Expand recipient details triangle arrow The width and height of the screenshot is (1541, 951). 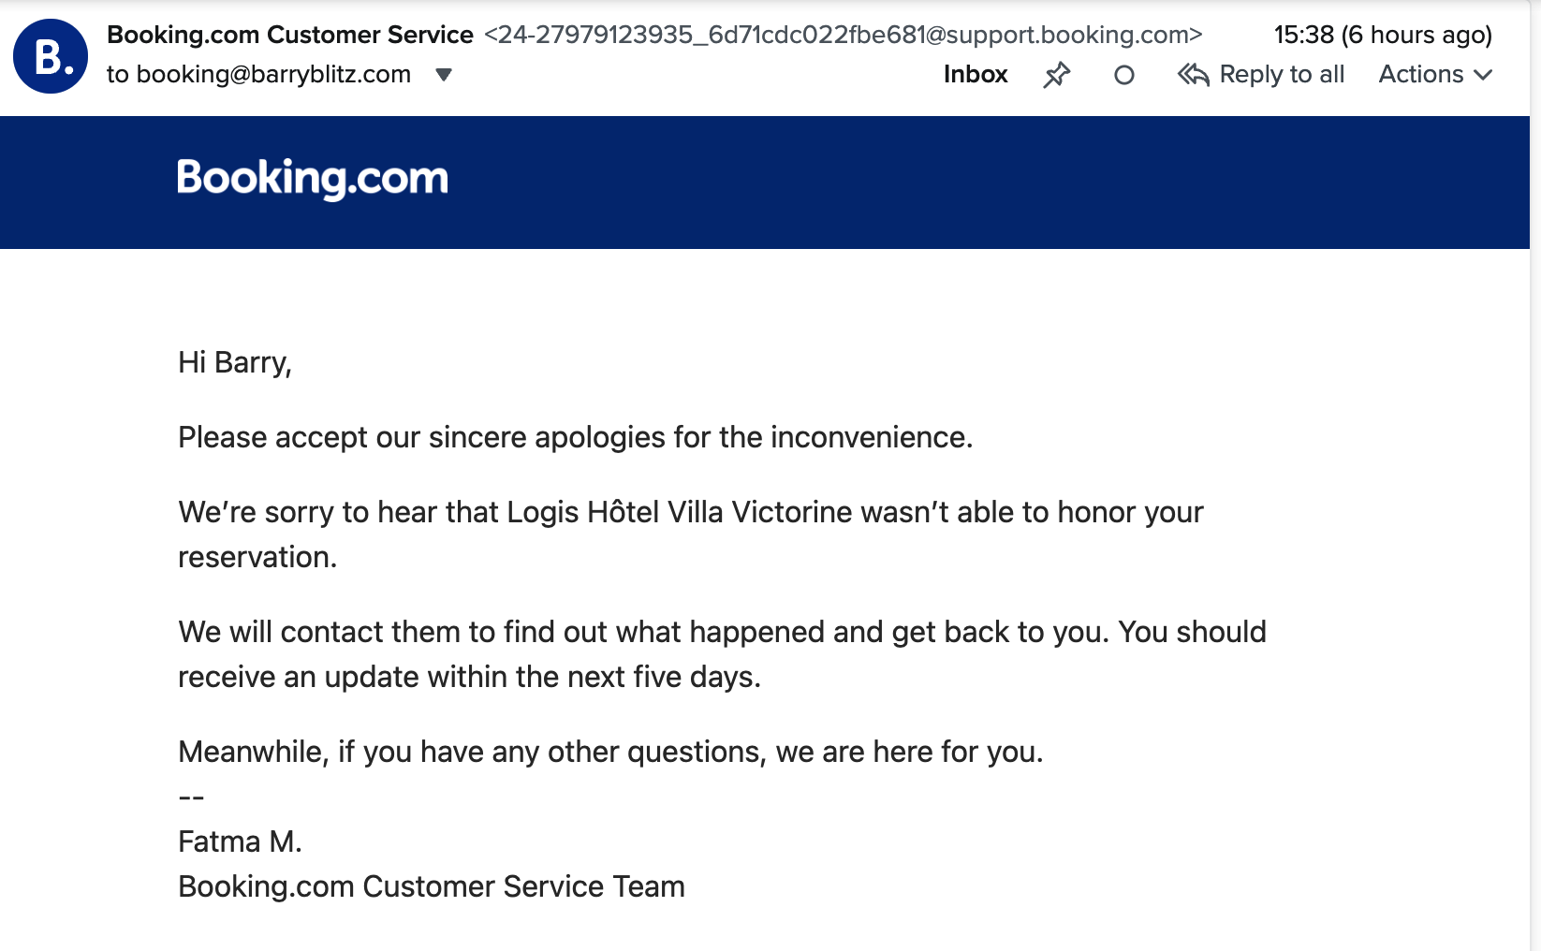click(x=444, y=75)
